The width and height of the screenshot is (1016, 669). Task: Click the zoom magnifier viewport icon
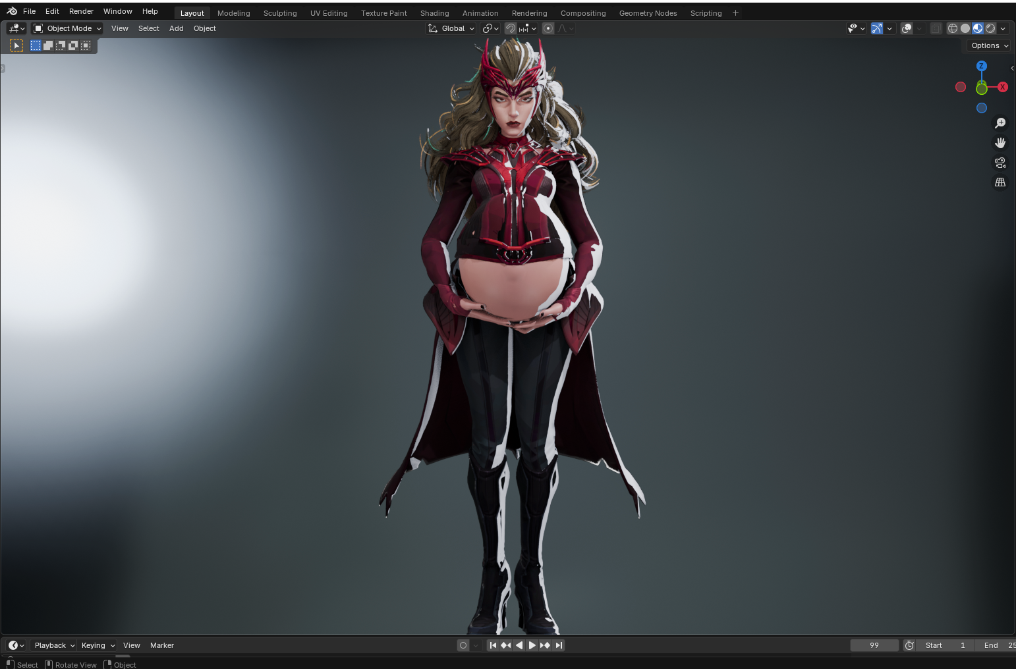(x=1000, y=123)
